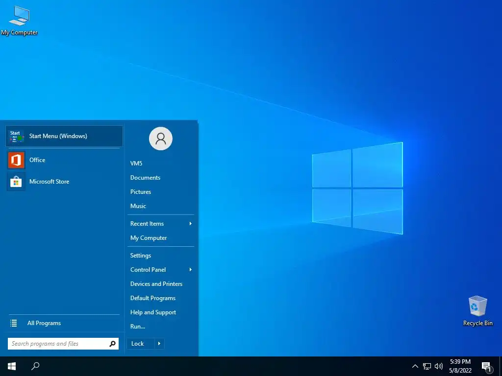The width and height of the screenshot is (502, 376).
Task: Open the notification center icon
Action: pos(487,367)
